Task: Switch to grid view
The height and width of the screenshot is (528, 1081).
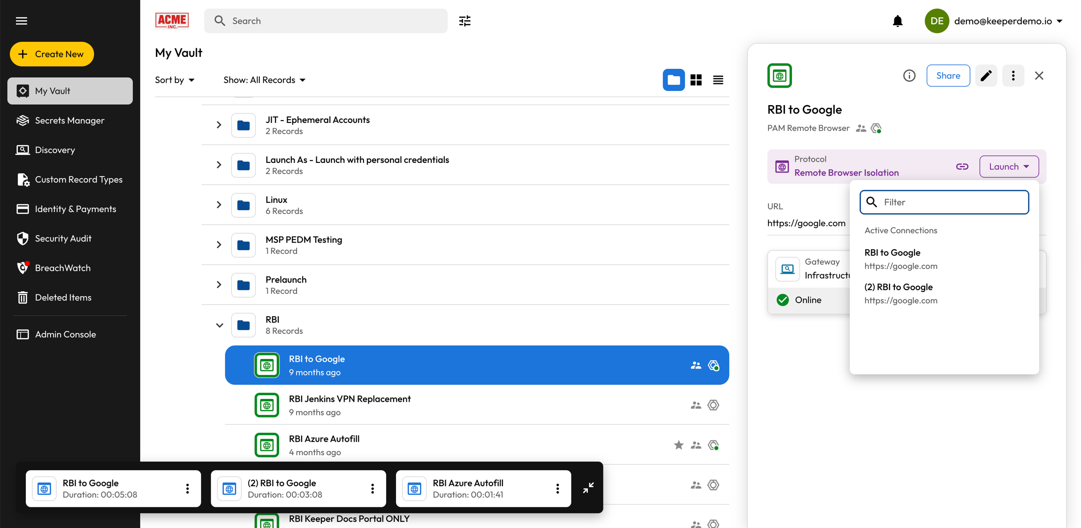Action: [x=696, y=80]
